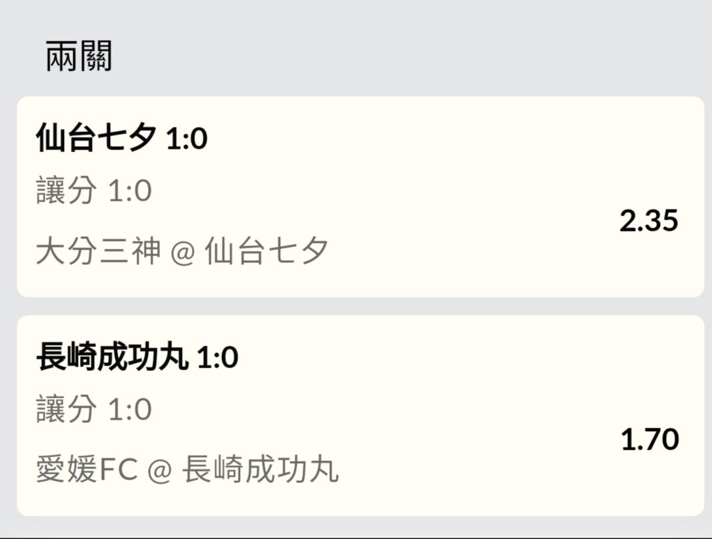The image size is (712, 539).
Task: Click the @ symbol after 愛媛FC
Action: click(159, 470)
